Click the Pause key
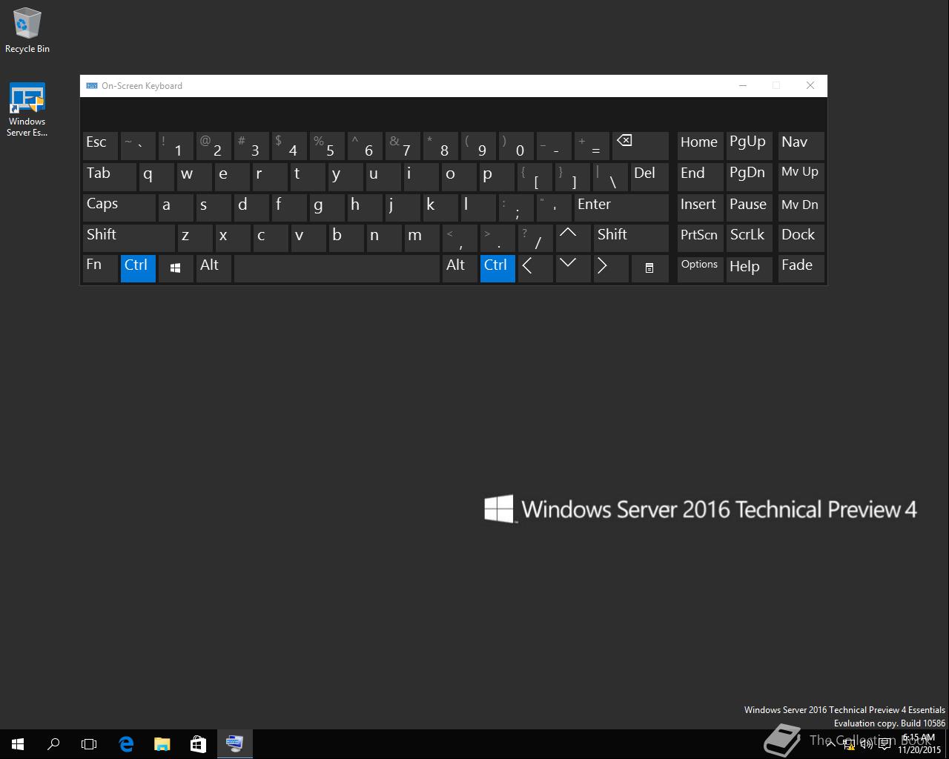The height and width of the screenshot is (759, 949). coord(750,208)
